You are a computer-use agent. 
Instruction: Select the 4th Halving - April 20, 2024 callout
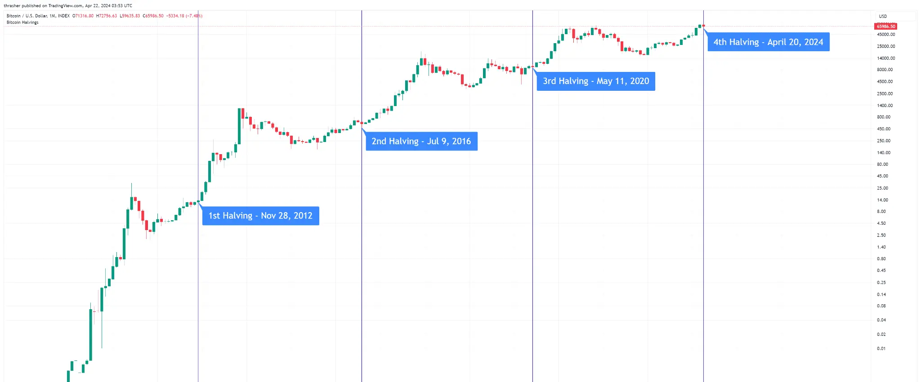pos(769,42)
